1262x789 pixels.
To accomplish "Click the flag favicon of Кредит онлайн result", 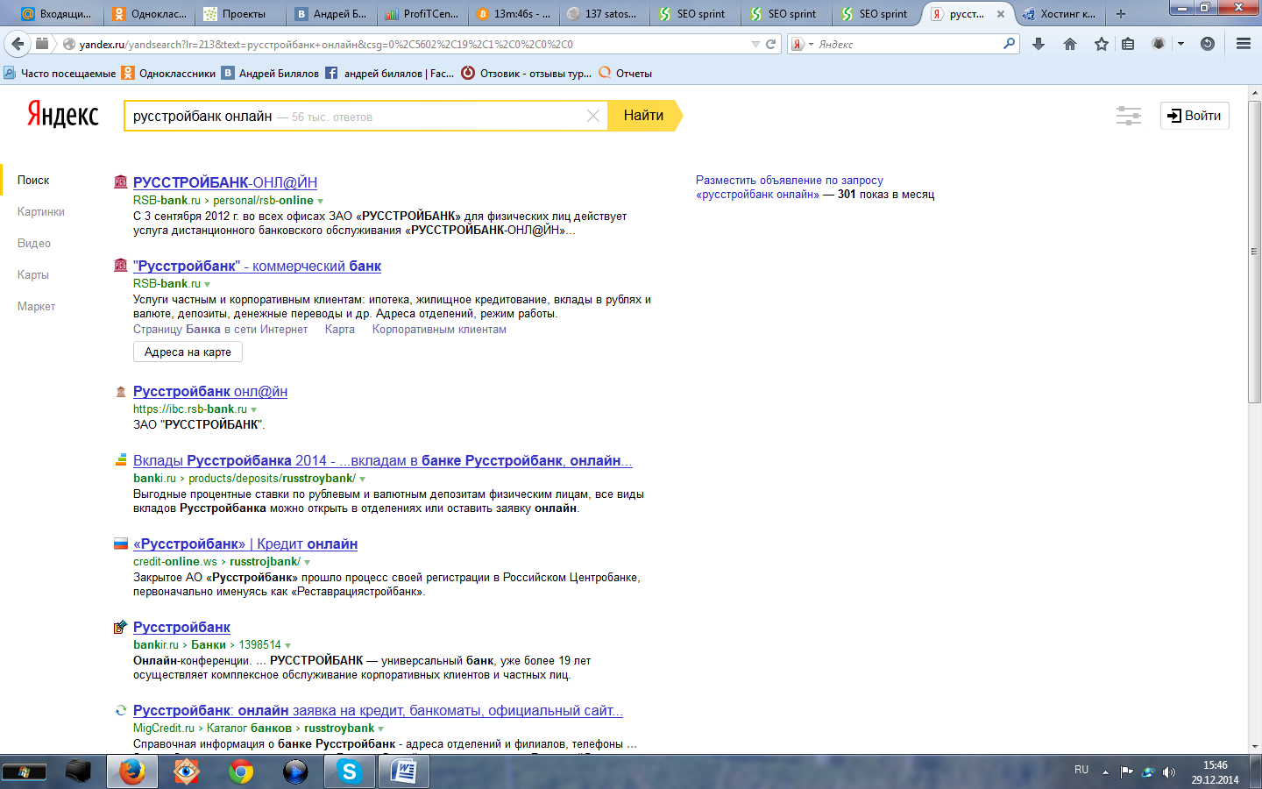I will 121,544.
